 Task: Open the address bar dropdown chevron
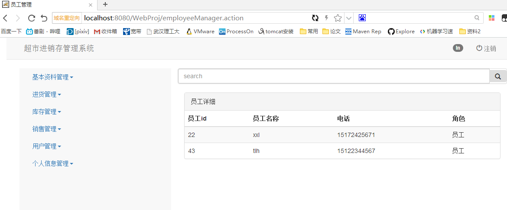pyautogui.click(x=348, y=18)
